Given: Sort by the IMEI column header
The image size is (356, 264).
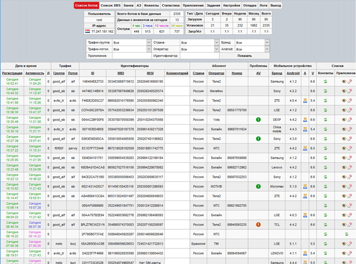Looking at the screenshot, I should 120,73.
